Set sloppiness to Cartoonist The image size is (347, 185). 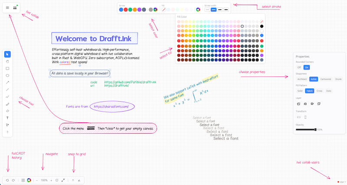pyautogui.click(x=326, y=79)
